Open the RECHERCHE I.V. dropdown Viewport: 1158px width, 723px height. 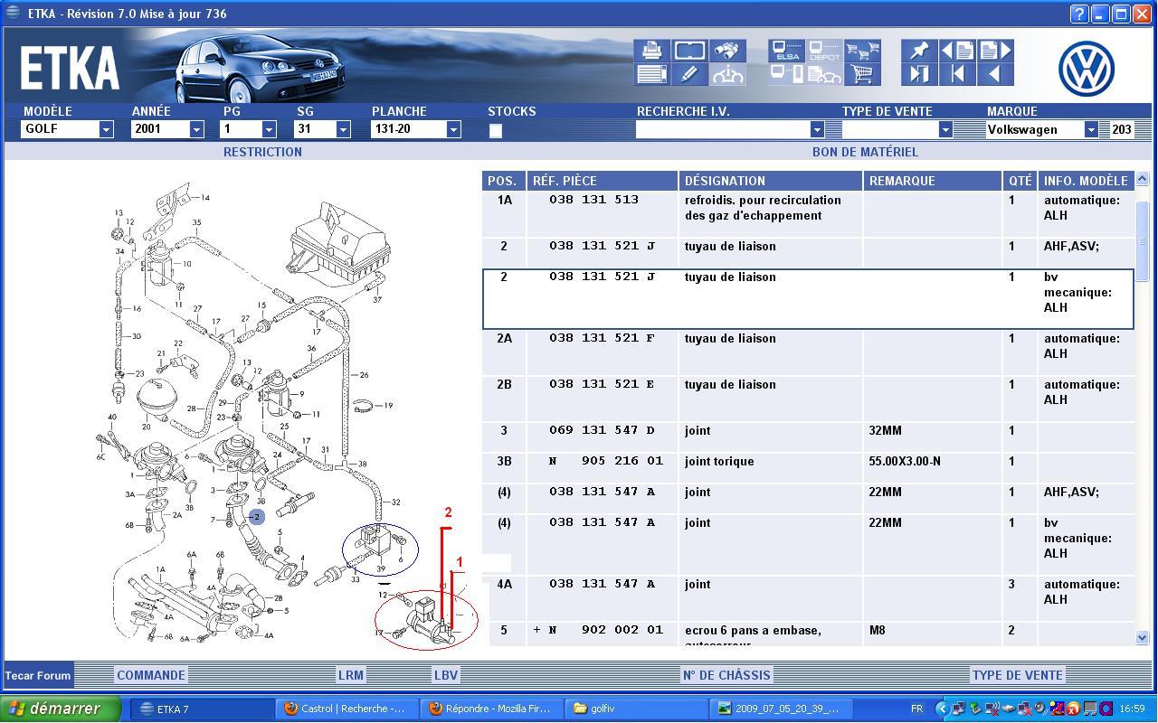pyautogui.click(x=817, y=129)
